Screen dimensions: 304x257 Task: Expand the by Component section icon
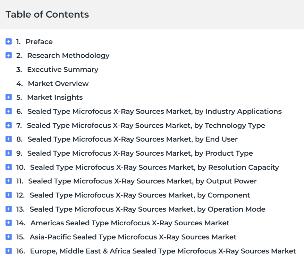point(9,195)
